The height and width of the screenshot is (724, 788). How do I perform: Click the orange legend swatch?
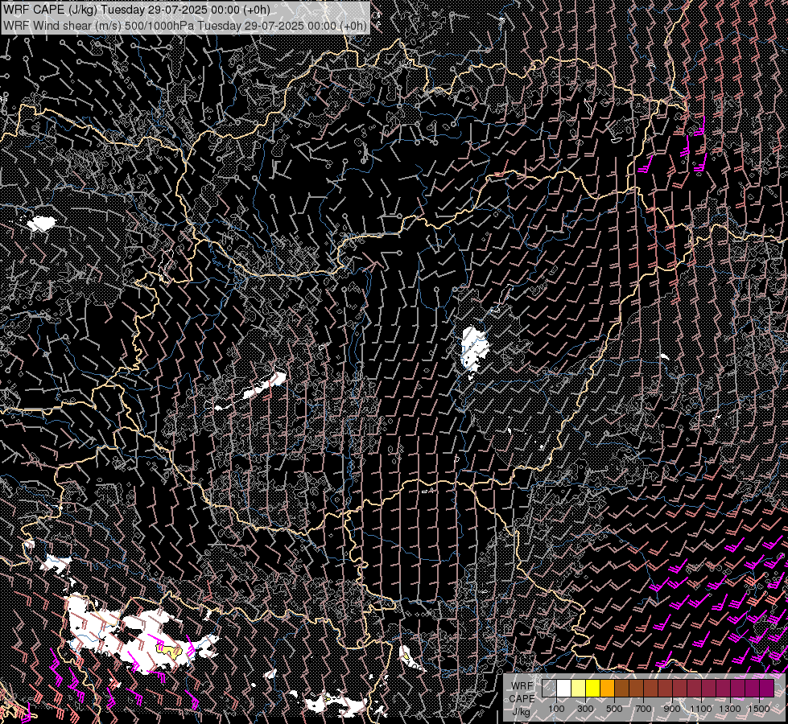607,689
